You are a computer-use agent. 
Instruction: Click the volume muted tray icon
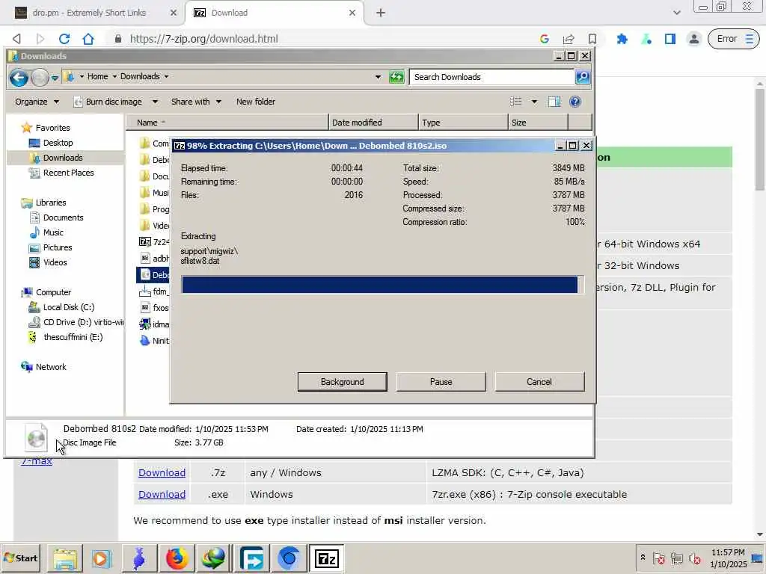[694, 558]
